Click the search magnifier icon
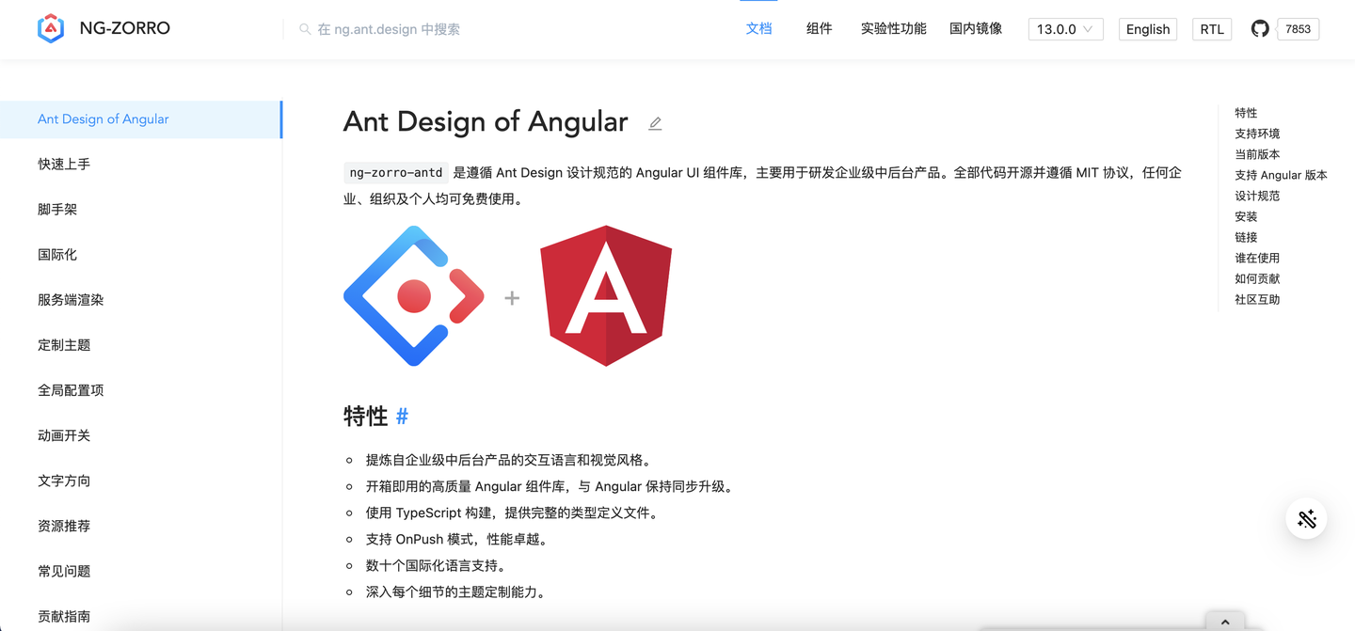 coord(304,29)
